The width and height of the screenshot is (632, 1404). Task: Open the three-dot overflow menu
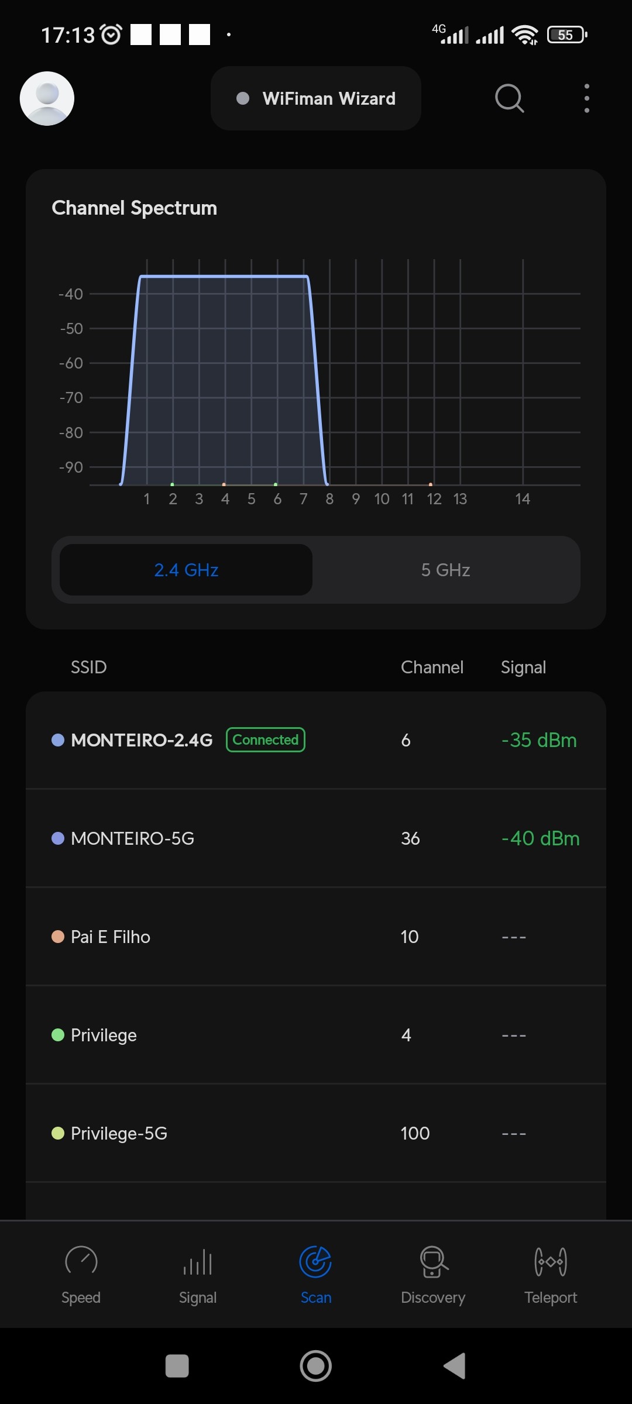click(x=586, y=98)
